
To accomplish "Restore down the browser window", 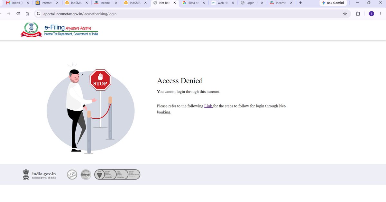I will pos(369,3).
